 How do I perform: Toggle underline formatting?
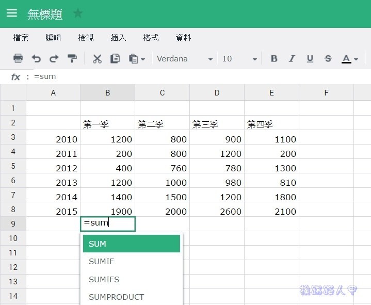pyautogui.click(x=310, y=59)
